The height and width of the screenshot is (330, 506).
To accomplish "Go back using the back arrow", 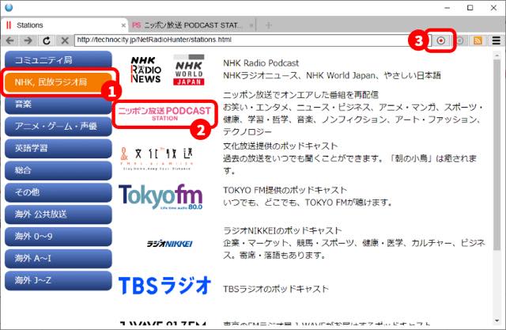I will 10,40.
